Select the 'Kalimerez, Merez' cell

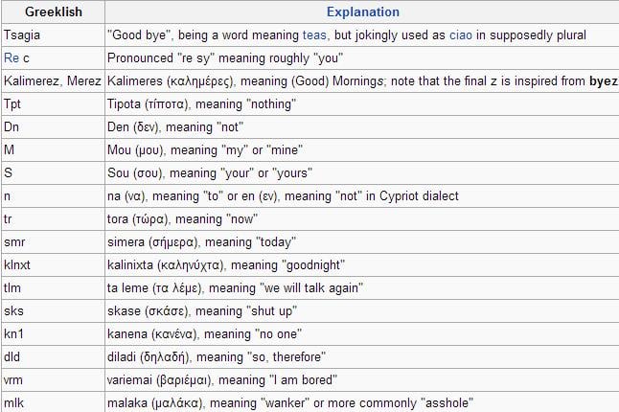coord(54,80)
